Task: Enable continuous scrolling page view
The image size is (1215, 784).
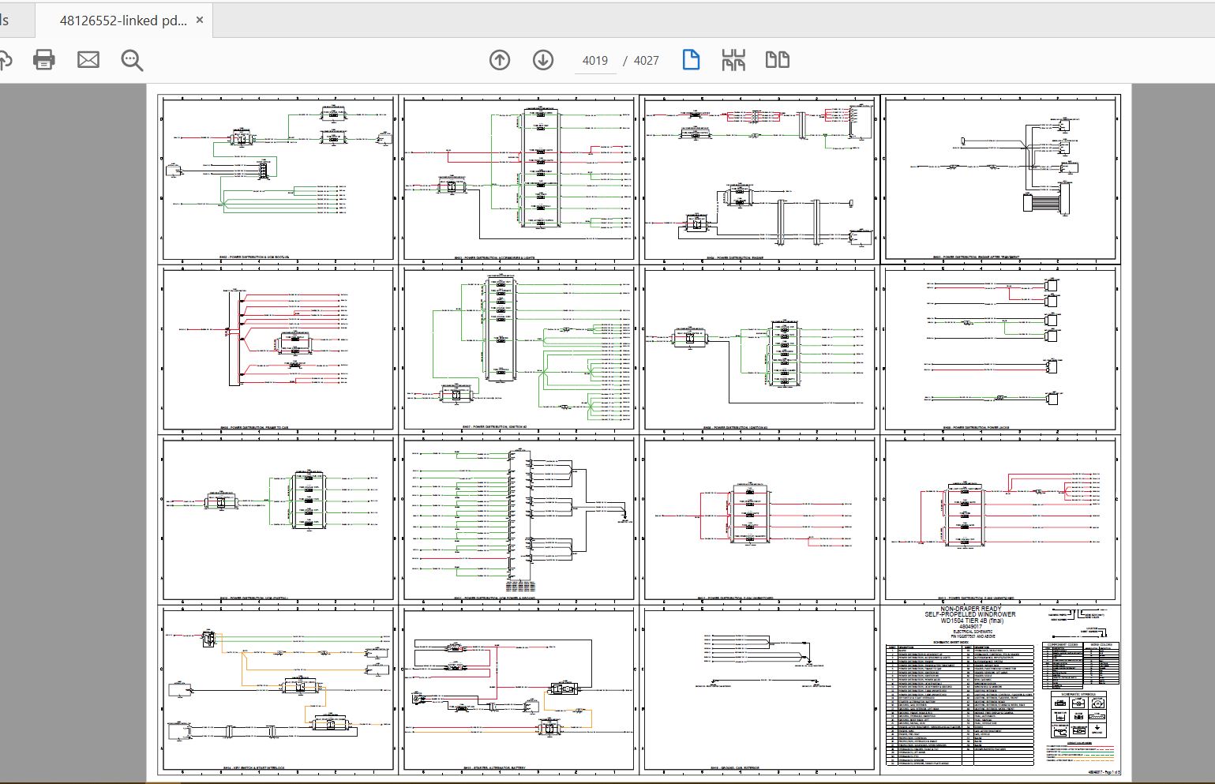Action: pos(733,60)
